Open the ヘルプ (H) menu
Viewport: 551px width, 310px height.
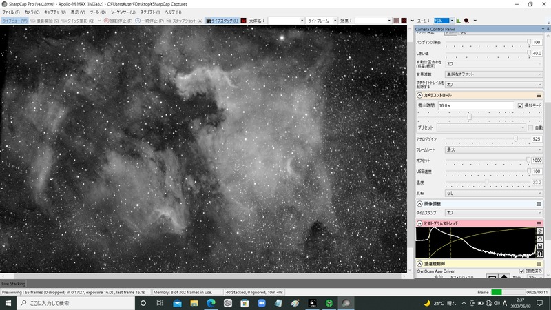pyautogui.click(x=173, y=12)
